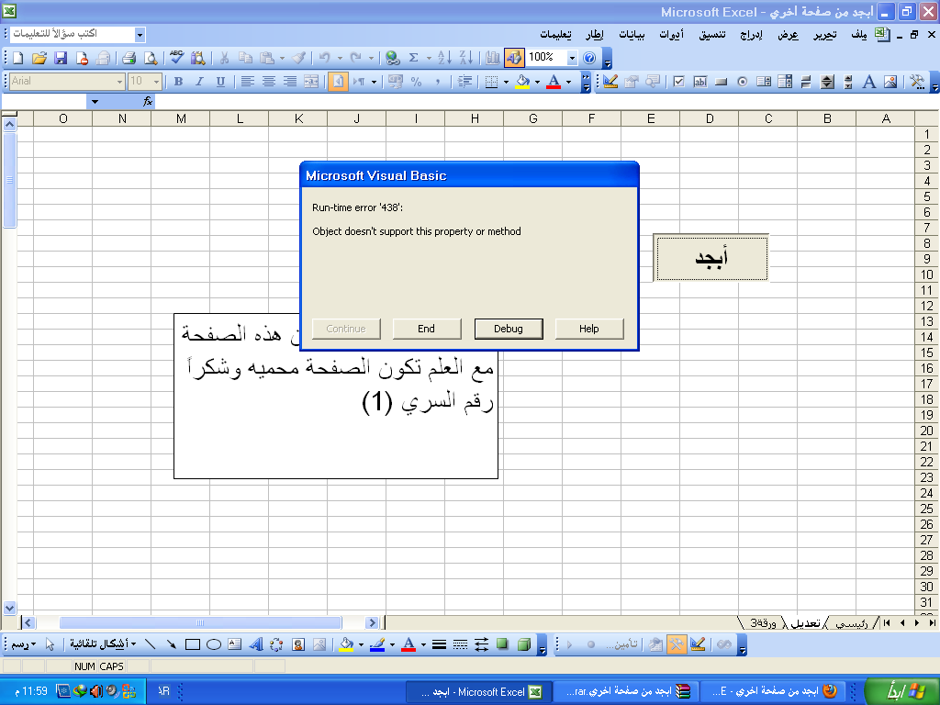Screen dimensions: 940x705
Task: Open the Chart Wizard icon
Action: 492,58
